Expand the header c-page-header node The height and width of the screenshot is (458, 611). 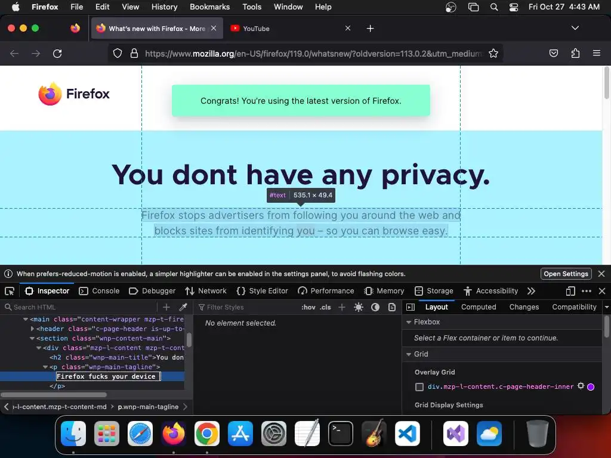pyautogui.click(x=32, y=329)
